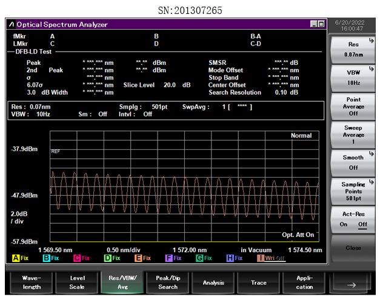The image size is (380, 297).
Task: Open the Analysis function menu
Action: [213, 282]
